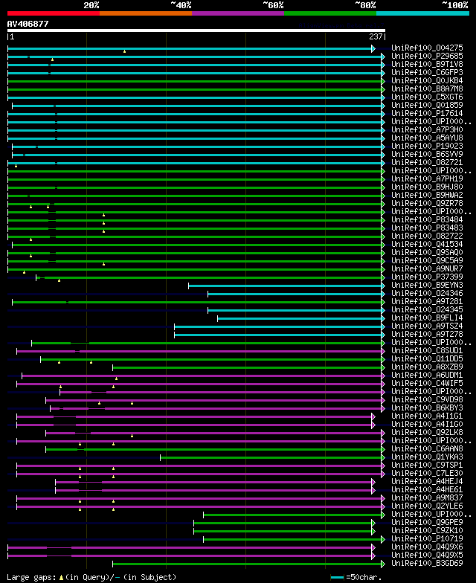Click the UniRef100_Q01859 label
This screenshot has width=476, height=583.
click(x=427, y=106)
